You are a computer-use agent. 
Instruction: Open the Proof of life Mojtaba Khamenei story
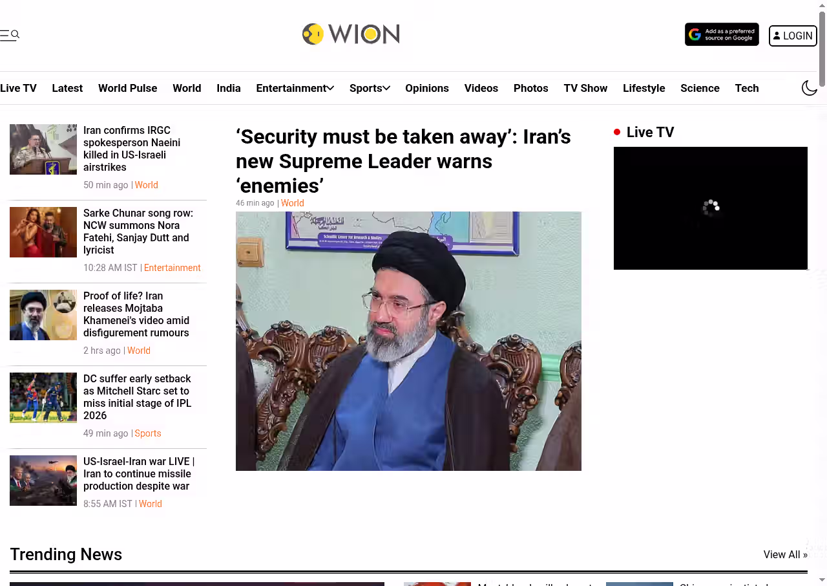point(136,314)
